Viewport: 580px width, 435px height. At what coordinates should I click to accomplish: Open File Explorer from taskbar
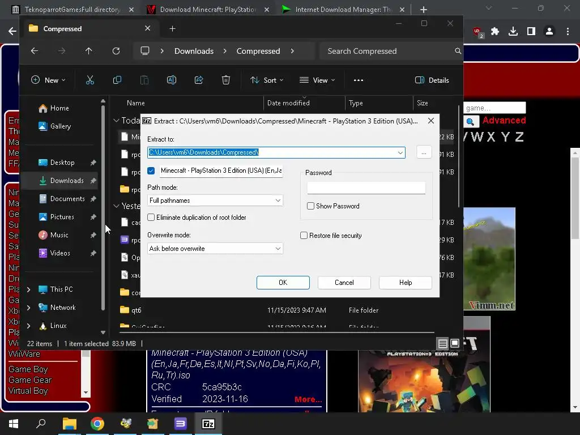click(x=69, y=424)
